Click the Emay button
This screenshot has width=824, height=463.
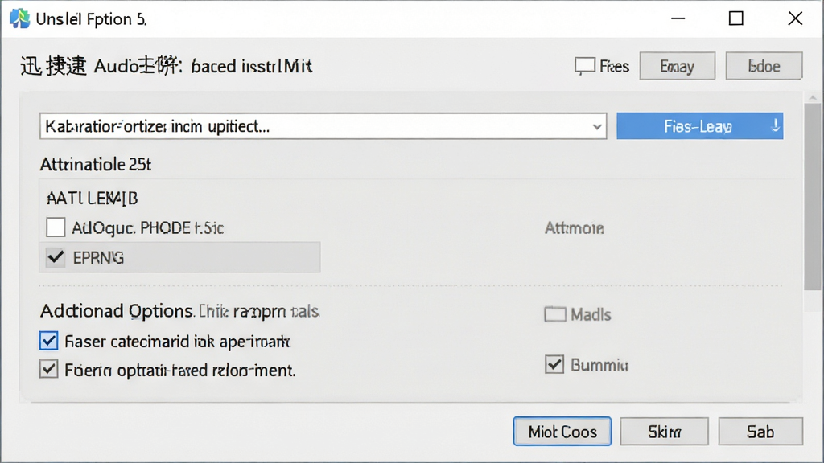point(678,66)
